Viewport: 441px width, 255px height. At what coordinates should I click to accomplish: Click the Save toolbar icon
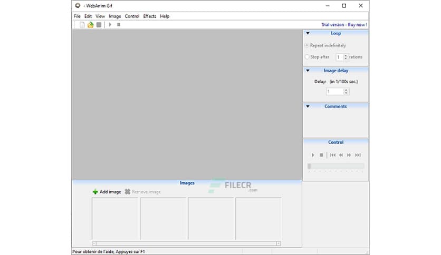99,25
